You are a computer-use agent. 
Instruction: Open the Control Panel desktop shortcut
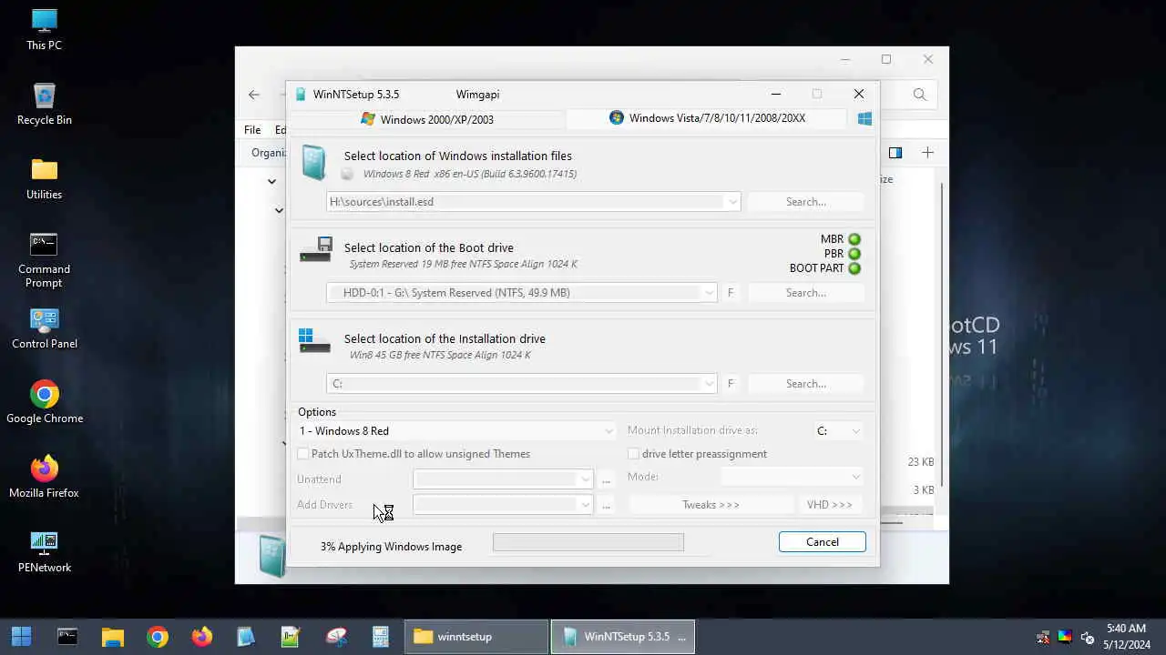[44, 328]
